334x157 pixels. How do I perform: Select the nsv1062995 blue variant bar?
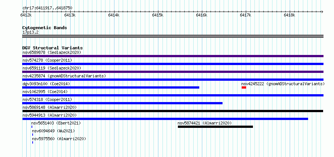173,95
